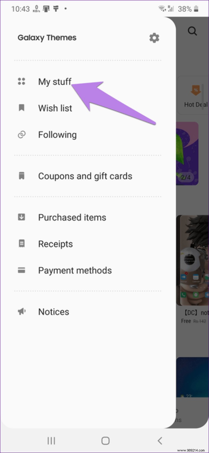Open the Following section
Image resolution: width=209 pixels, height=453 pixels.
coord(57,135)
